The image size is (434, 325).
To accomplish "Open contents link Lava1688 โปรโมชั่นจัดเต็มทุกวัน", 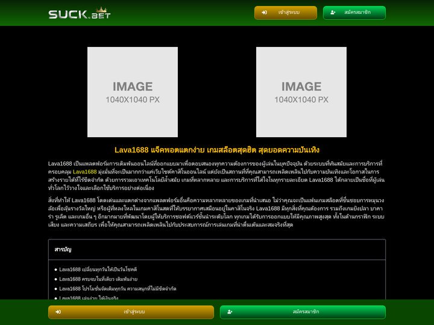I will 118,288.
